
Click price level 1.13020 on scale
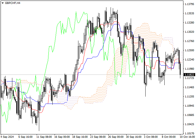pyautogui.click(x=189, y=32)
